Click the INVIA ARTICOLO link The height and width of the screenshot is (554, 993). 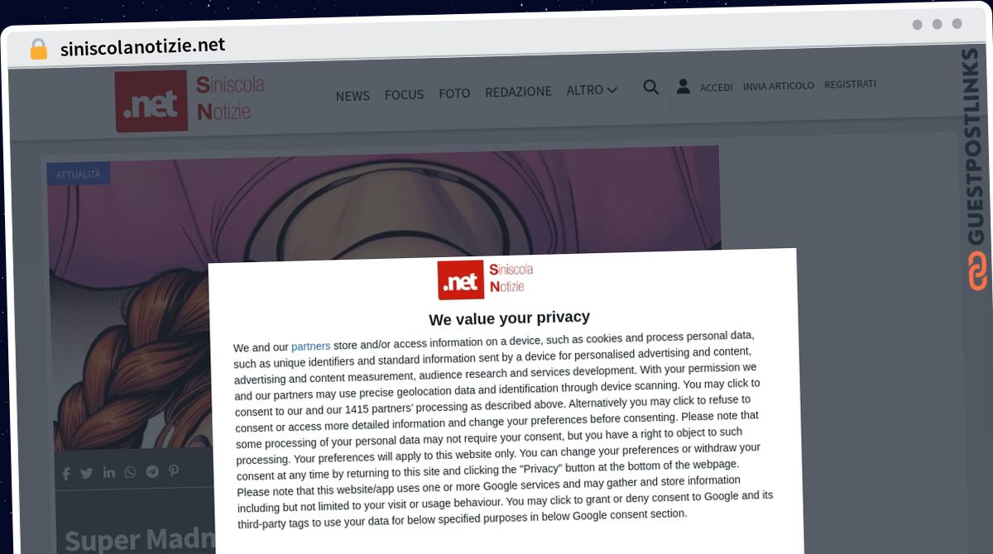(779, 86)
